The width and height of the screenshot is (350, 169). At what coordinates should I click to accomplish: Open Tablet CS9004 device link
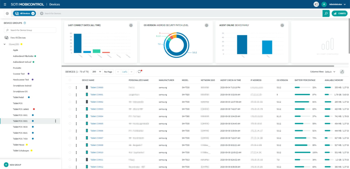pyautogui.click(x=97, y=116)
